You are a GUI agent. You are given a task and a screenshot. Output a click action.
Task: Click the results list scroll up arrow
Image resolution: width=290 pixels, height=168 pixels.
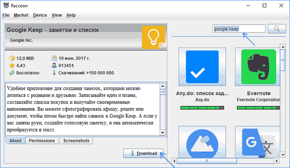[x=283, y=47]
